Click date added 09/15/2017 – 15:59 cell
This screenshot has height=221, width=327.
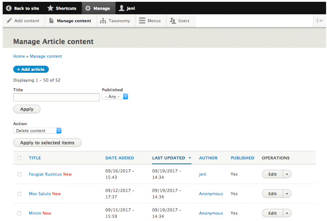point(120,213)
